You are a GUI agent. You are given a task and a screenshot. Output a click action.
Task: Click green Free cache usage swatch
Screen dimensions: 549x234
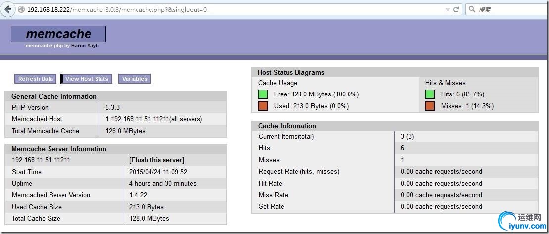[263, 94]
